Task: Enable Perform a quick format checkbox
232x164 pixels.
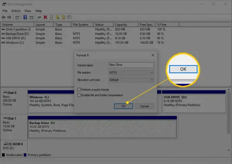Action: pyautogui.click(x=79, y=90)
